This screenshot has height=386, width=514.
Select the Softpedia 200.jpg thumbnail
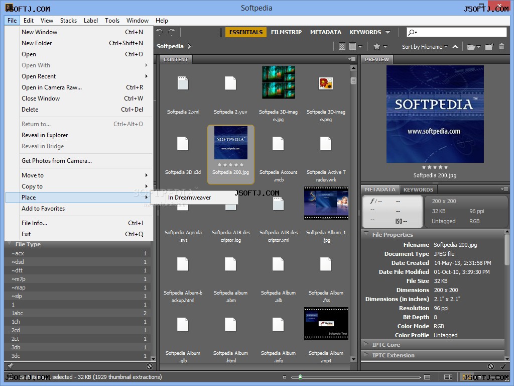tap(231, 154)
